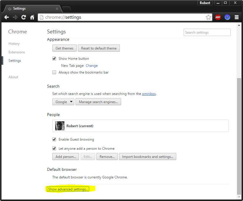Click the Manage search engines button
Viewport: 243px width, 201px height.
(x=98, y=102)
